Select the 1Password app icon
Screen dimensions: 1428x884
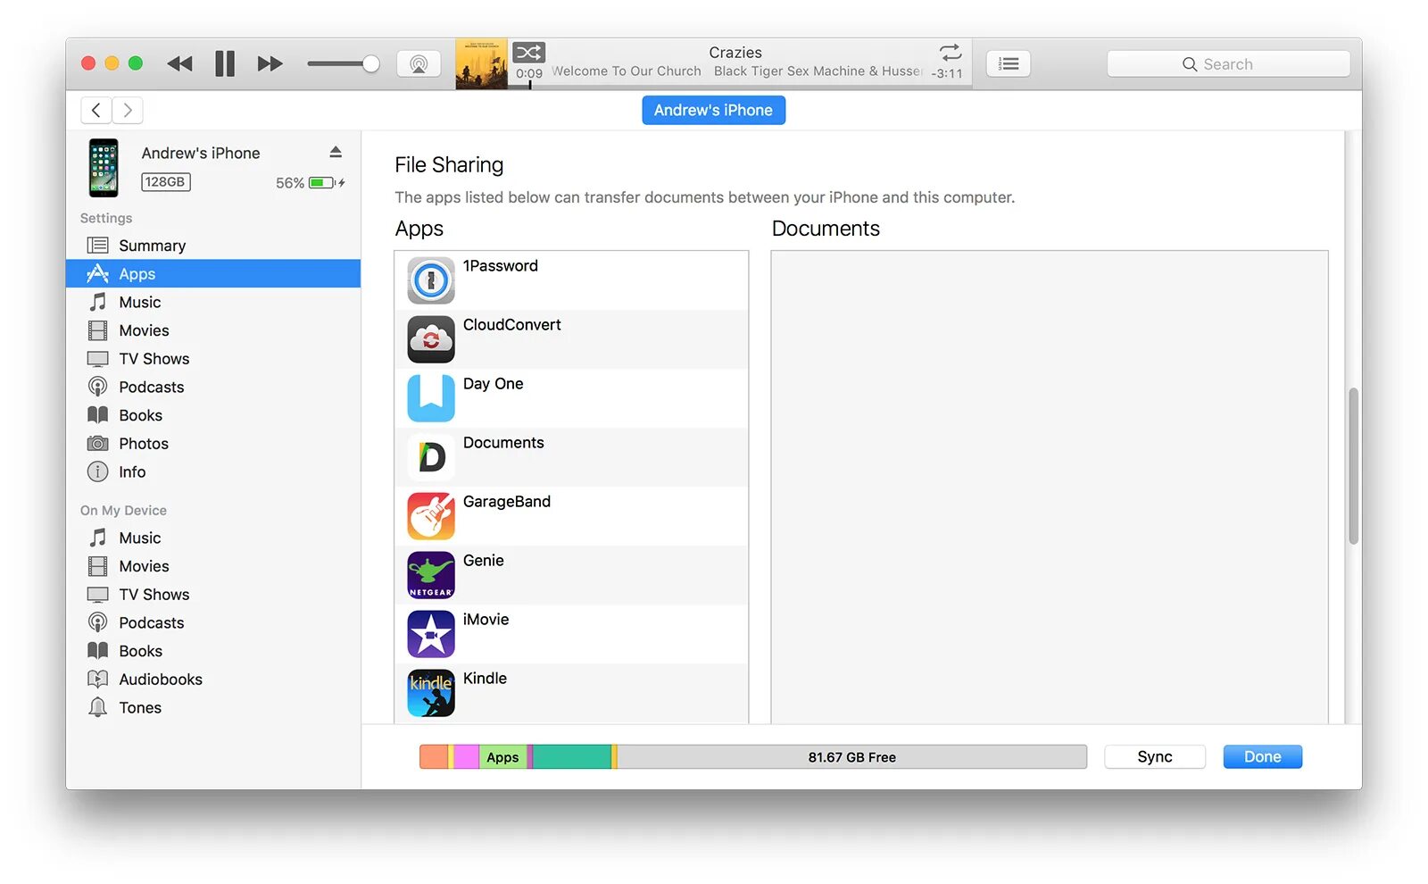click(431, 280)
